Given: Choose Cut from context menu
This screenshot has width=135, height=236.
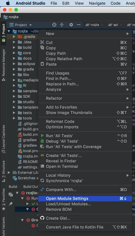Looking at the screenshot, I should [85, 42].
